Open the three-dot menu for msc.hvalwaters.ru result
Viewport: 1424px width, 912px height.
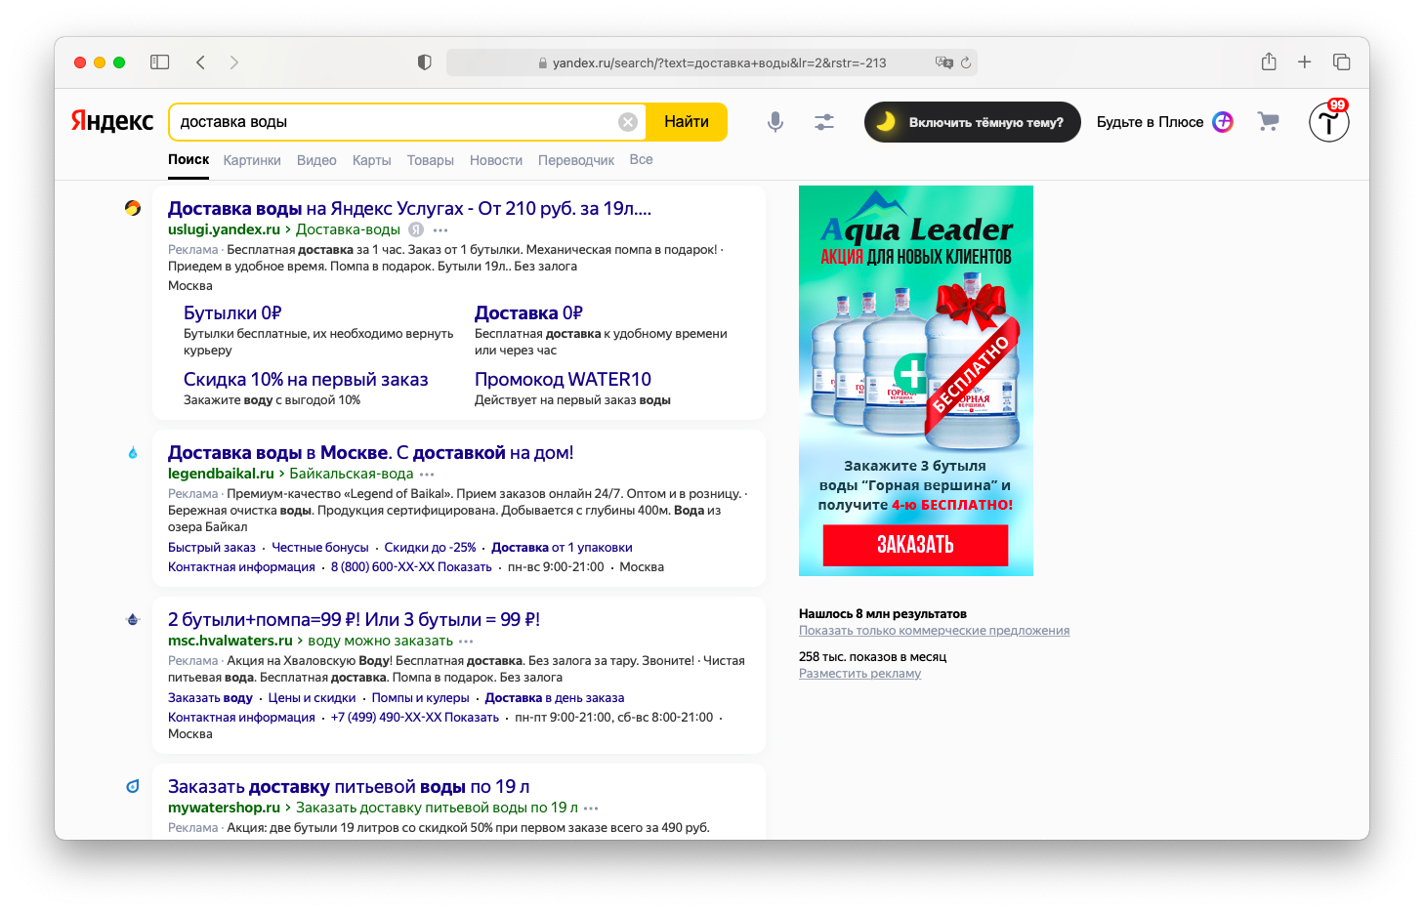(466, 642)
